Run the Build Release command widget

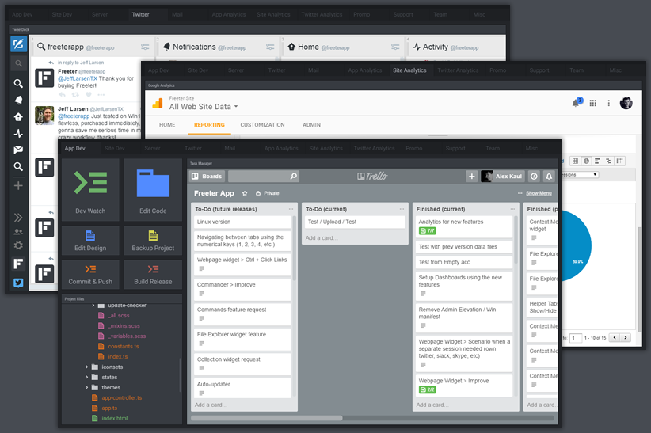pyautogui.click(x=153, y=275)
